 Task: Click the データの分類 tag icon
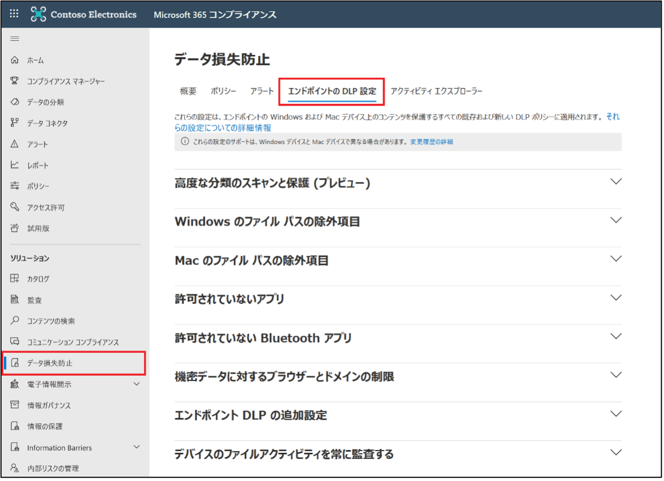(15, 102)
